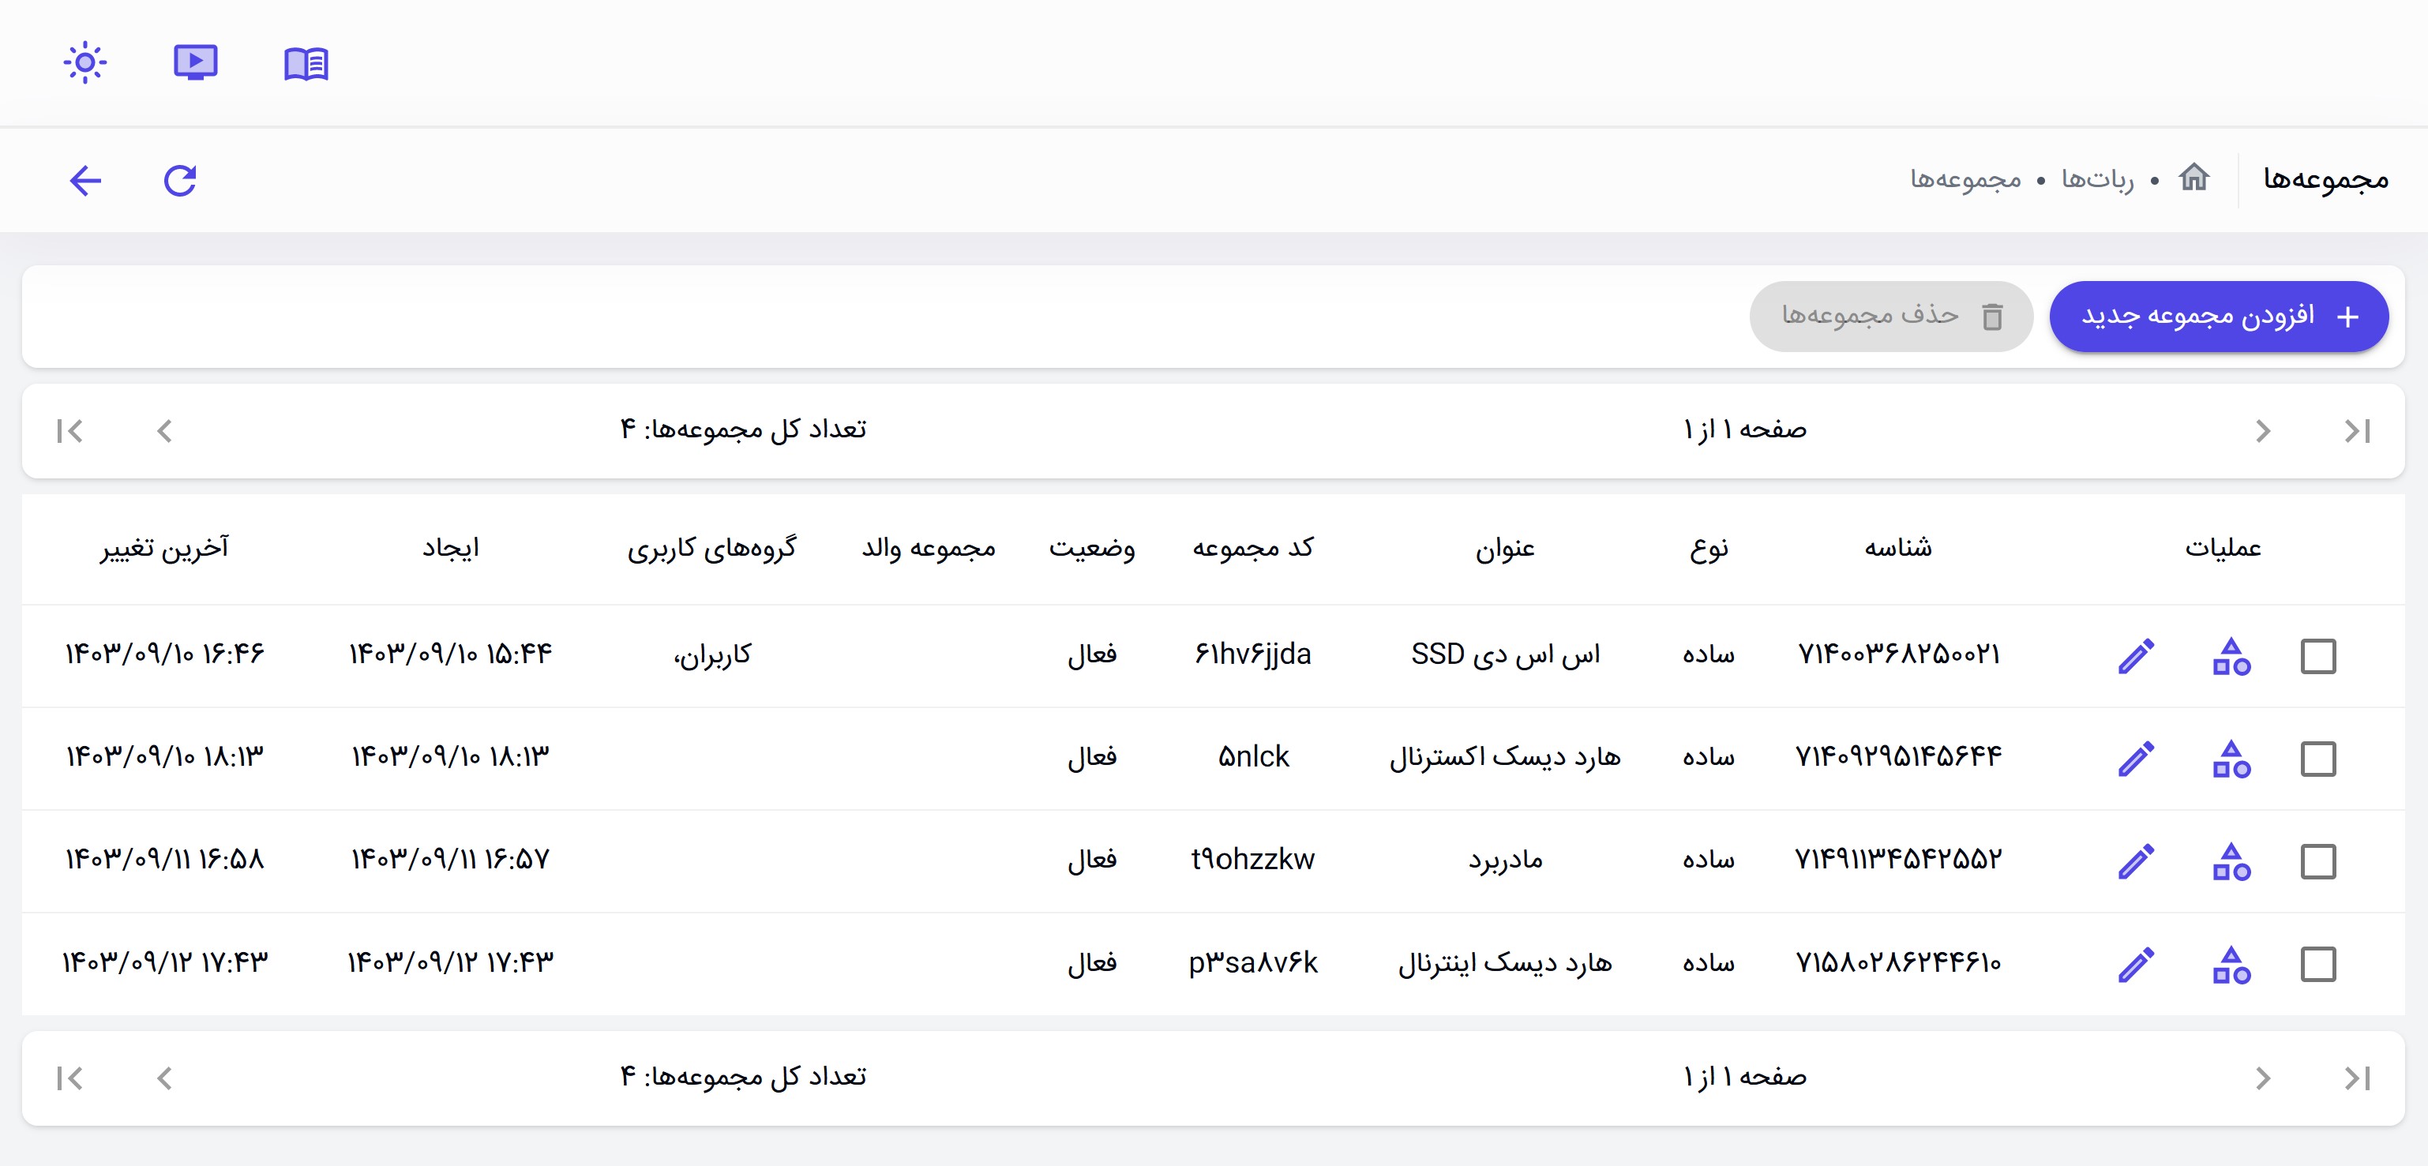
Task: Check the box for هارد دیسک اینترنال row
Action: [x=2317, y=964]
